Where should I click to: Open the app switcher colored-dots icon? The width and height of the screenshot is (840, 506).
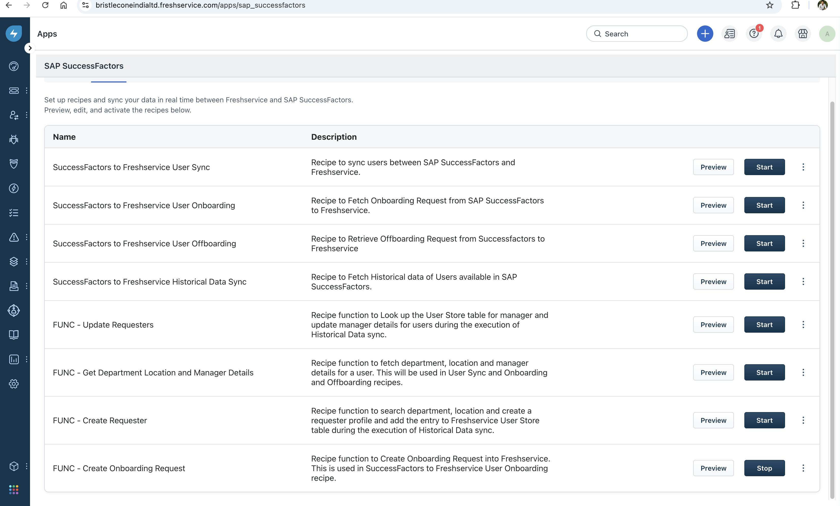pyautogui.click(x=14, y=490)
